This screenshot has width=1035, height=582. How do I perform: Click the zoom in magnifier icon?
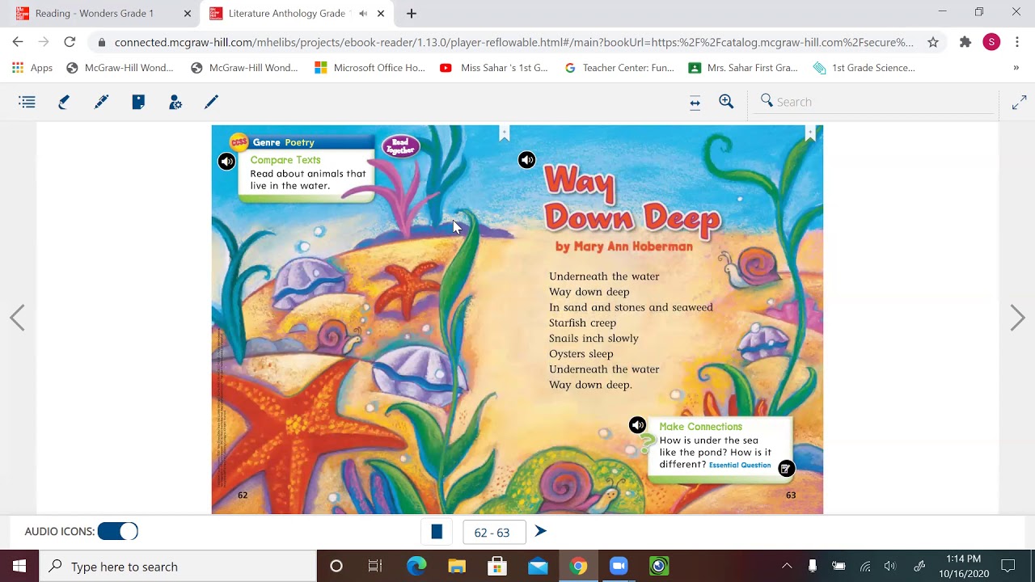(x=726, y=102)
